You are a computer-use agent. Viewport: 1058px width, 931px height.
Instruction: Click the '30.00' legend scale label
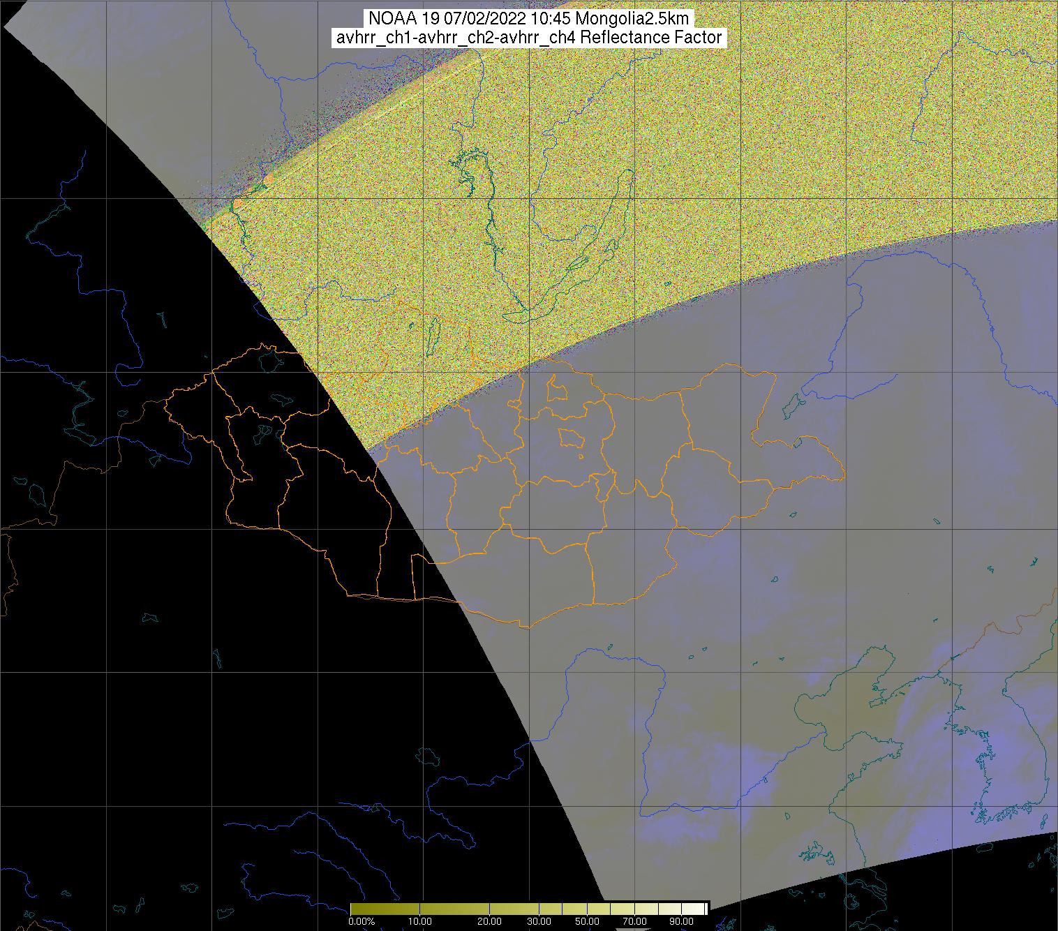coord(540,921)
